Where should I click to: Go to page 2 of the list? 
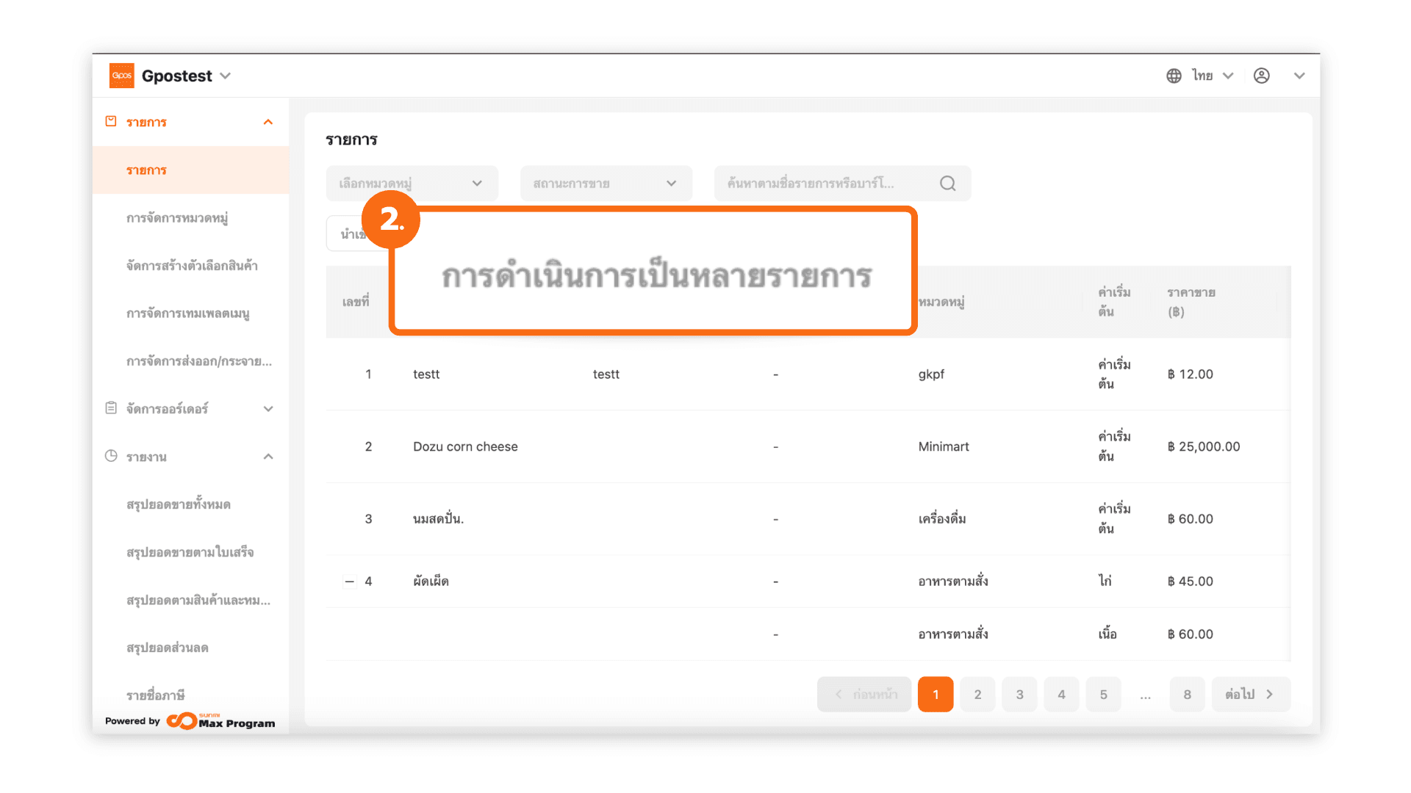977,695
